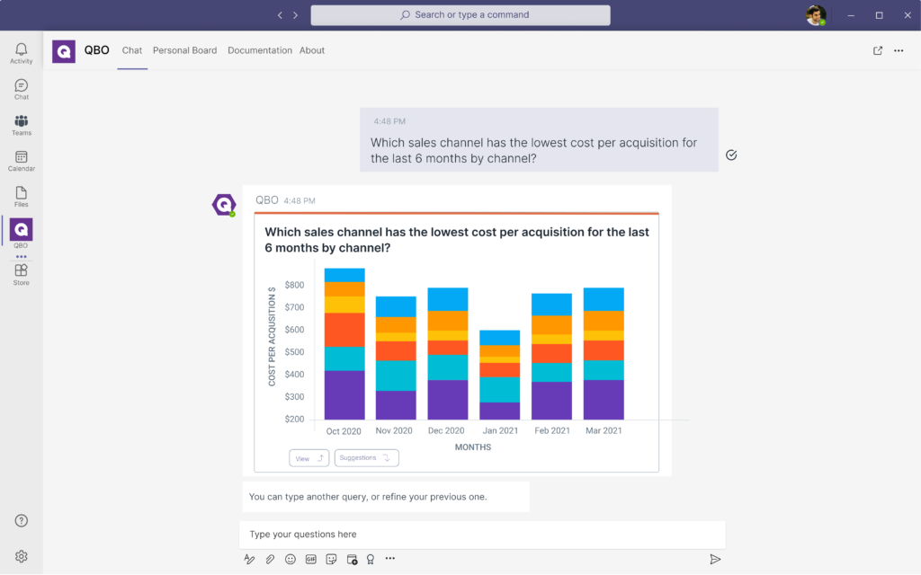The height and width of the screenshot is (575, 921).
Task: Open the Format text options
Action: click(x=249, y=559)
